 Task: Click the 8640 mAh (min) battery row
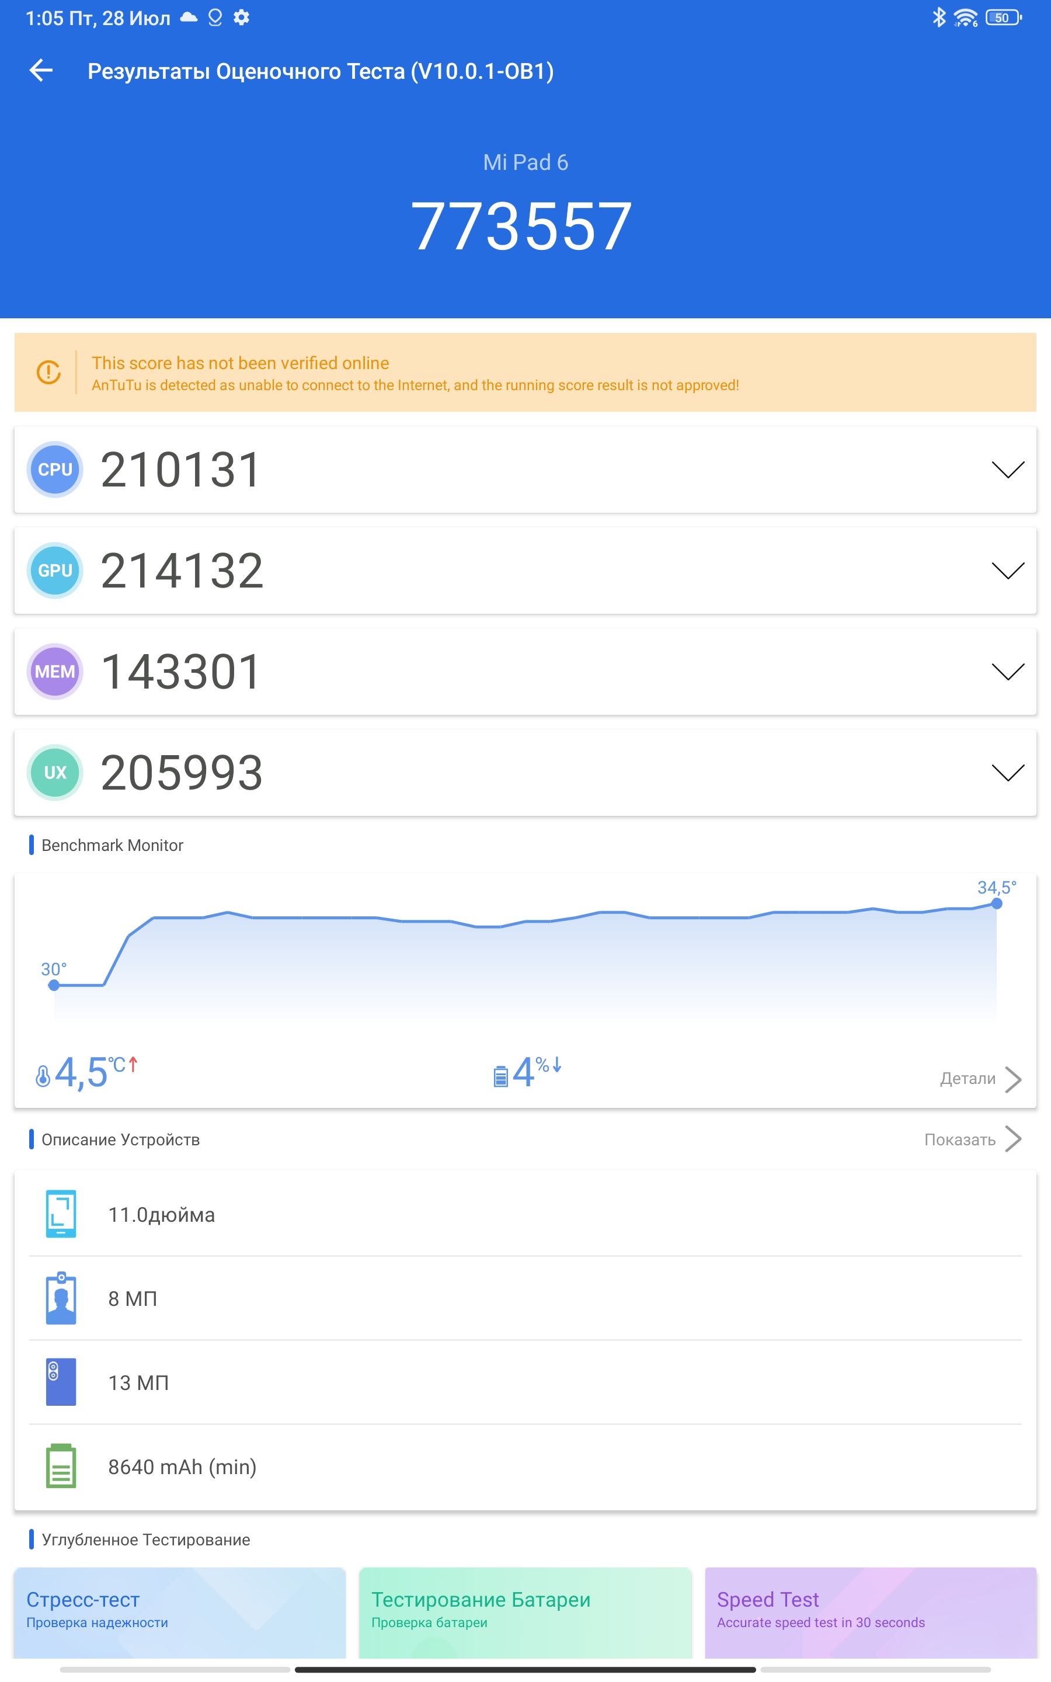525,1466
